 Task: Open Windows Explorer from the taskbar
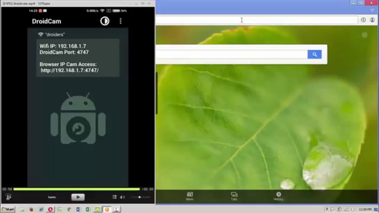(22, 209)
